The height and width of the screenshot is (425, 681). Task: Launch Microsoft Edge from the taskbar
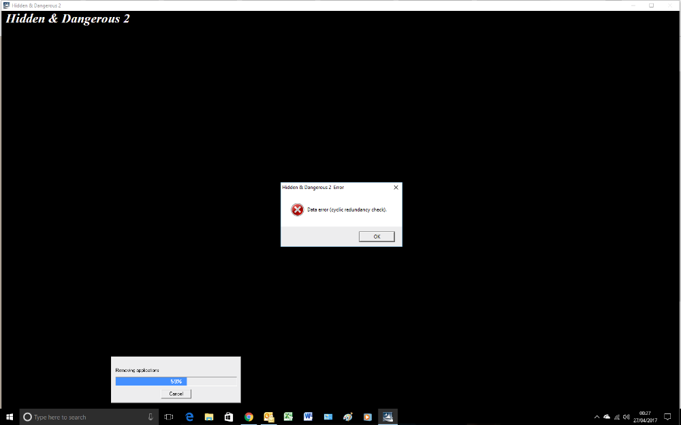point(190,417)
